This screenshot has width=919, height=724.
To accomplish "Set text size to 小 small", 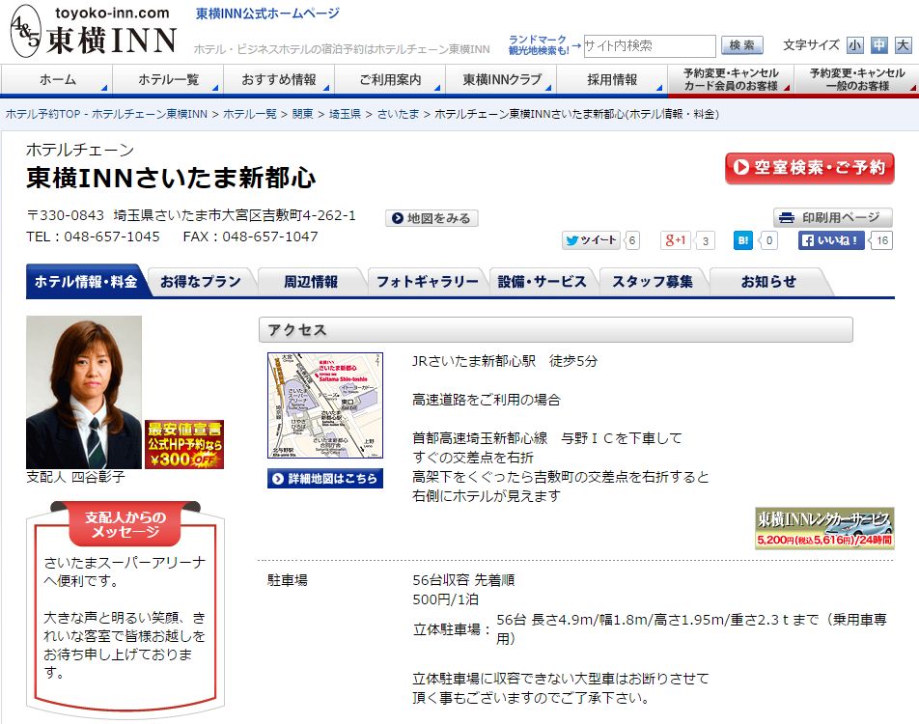I will point(855,45).
